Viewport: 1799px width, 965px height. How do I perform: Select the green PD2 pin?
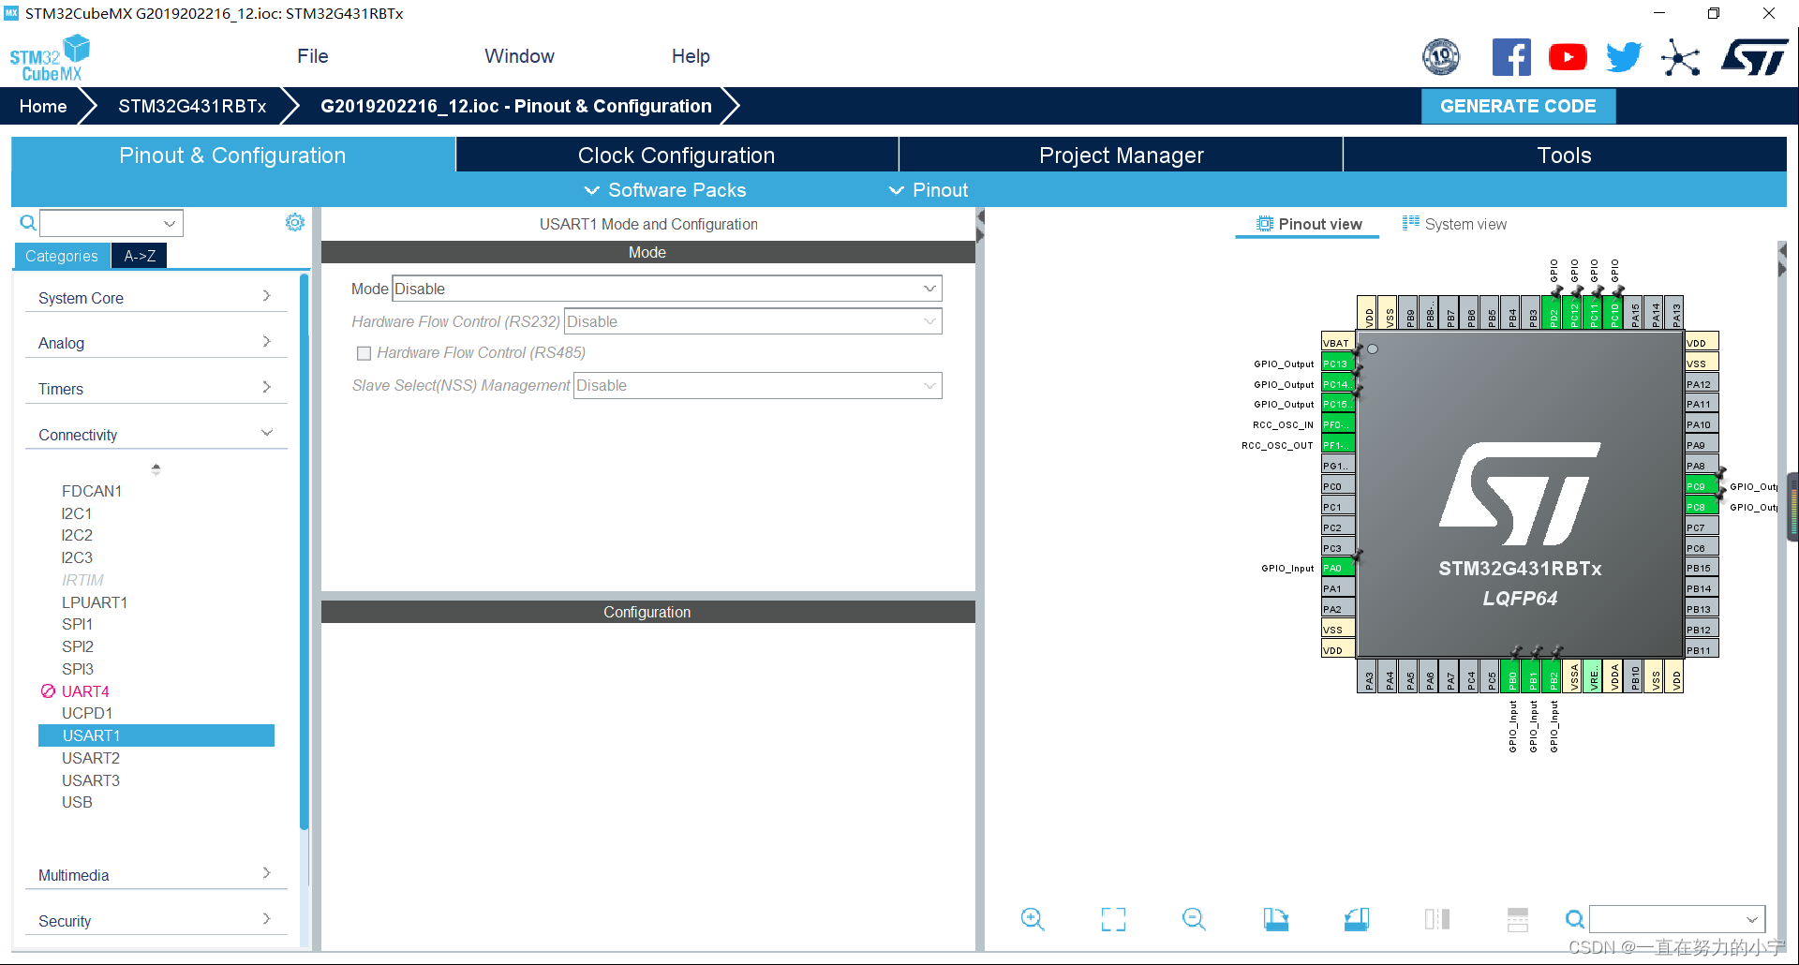pyautogui.click(x=1554, y=312)
